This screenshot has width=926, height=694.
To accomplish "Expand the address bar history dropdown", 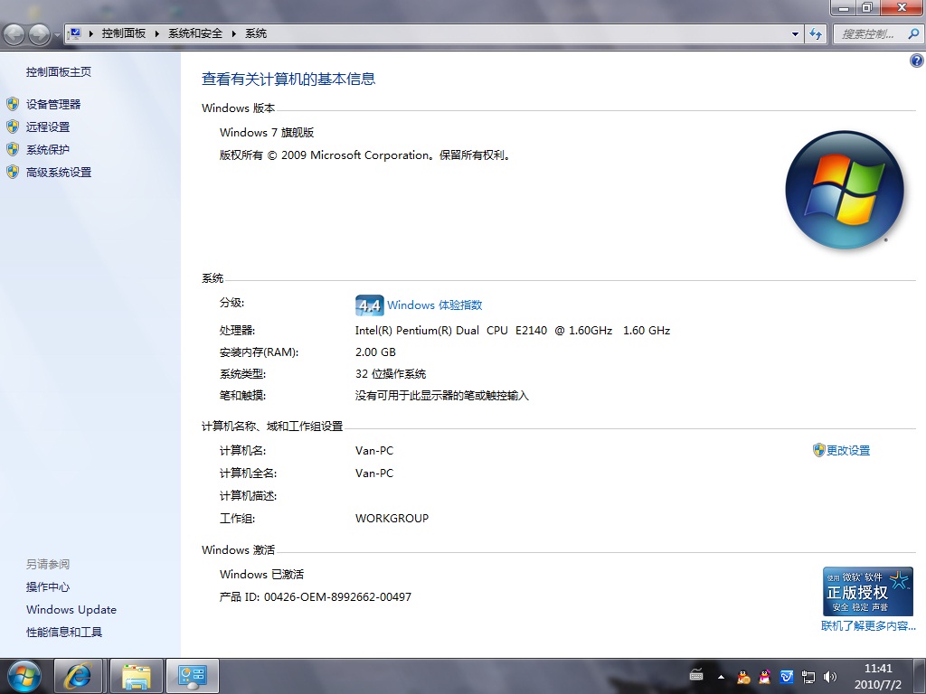I will point(796,33).
